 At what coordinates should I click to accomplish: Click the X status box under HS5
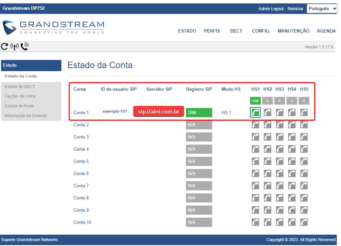click(304, 101)
